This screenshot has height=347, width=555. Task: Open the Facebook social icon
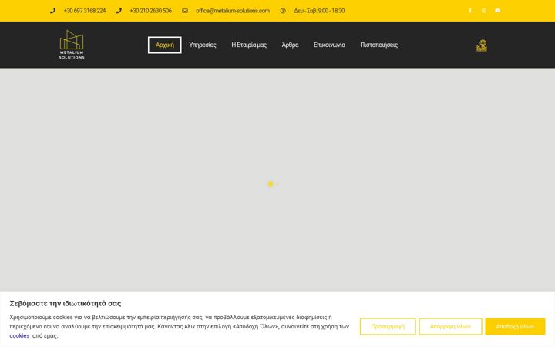[470, 11]
